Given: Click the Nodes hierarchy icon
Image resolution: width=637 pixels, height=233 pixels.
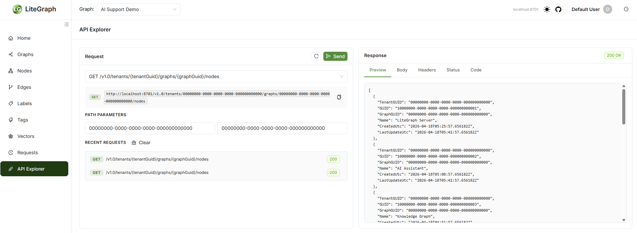Looking at the screenshot, I should point(11,71).
